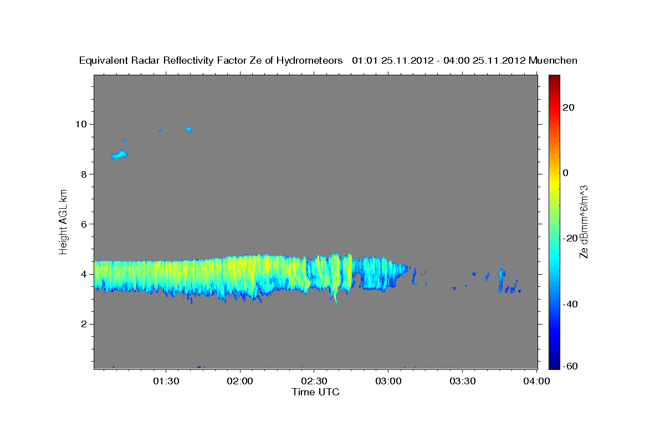665x443 pixels.
Task: Click the 03:00 time tick label
Action: 388,381
